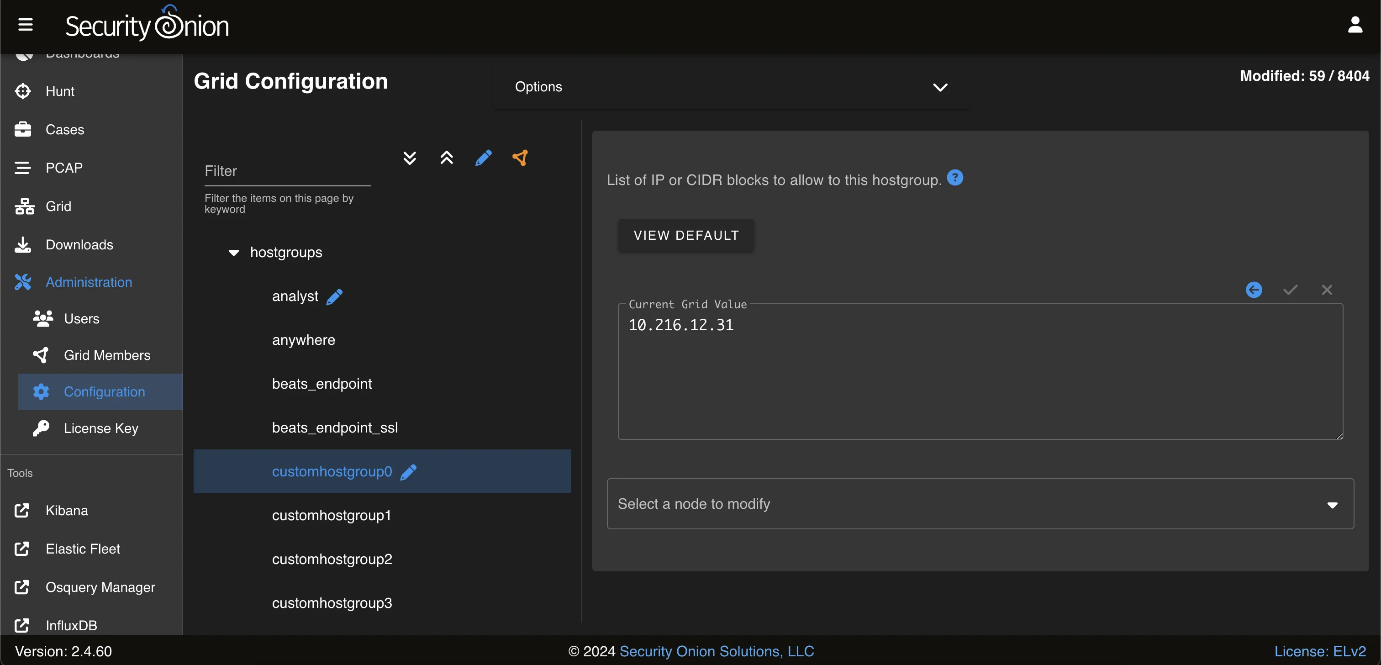Viewport: 1381px width, 665px height.
Task: Open the blue help question mark
Action: pos(955,178)
